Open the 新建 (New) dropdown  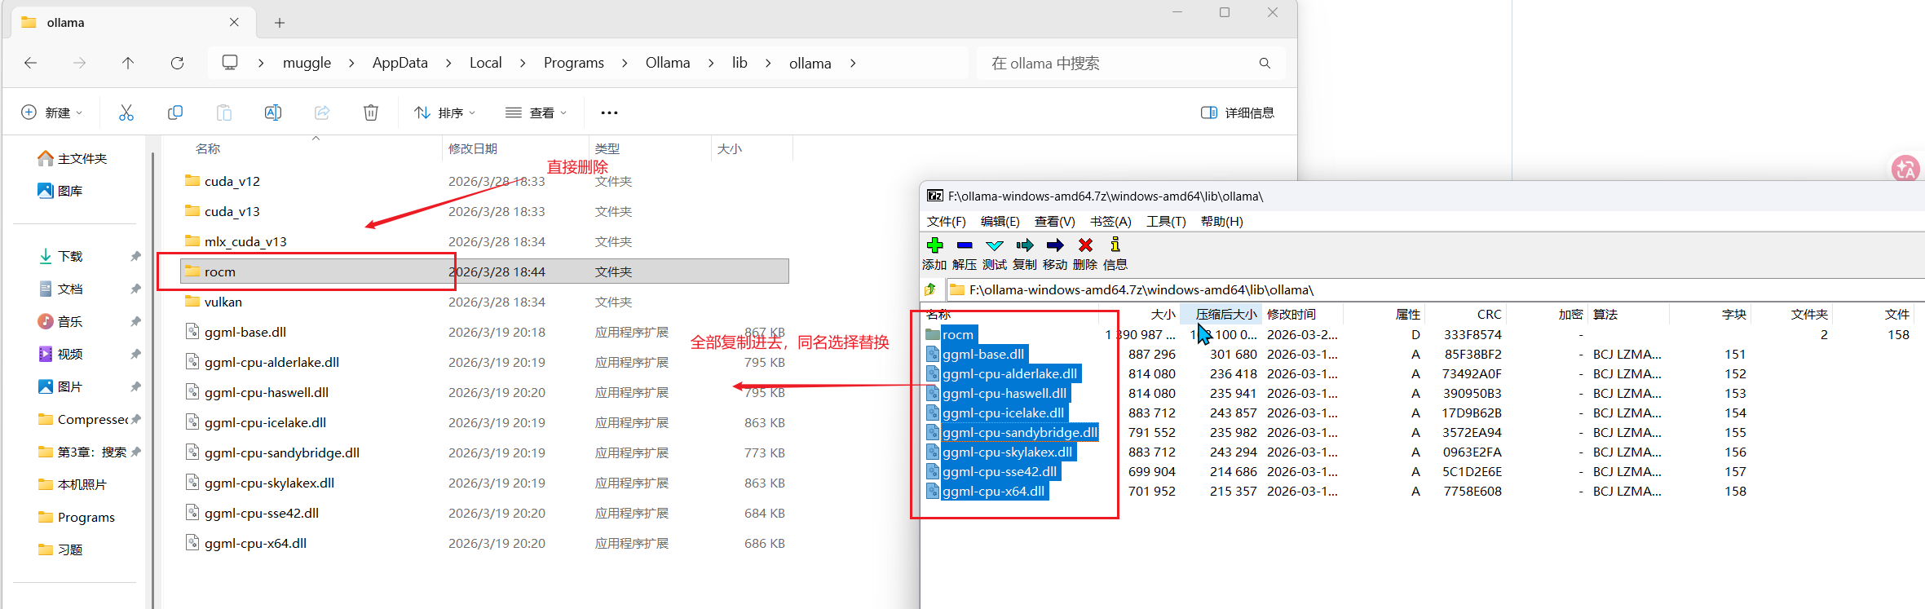[52, 113]
